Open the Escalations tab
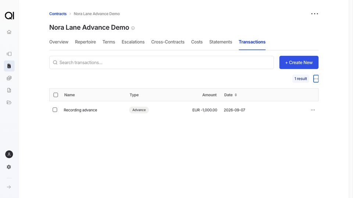 tap(133, 42)
